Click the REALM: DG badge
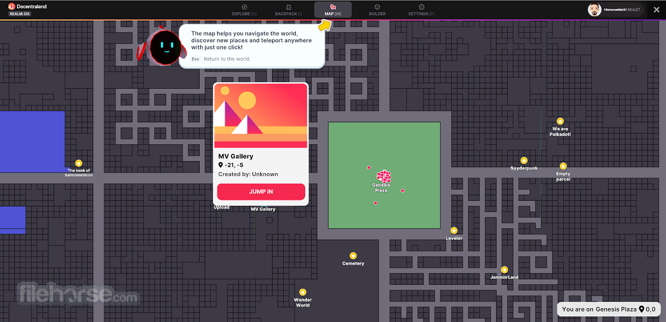 tap(19, 14)
